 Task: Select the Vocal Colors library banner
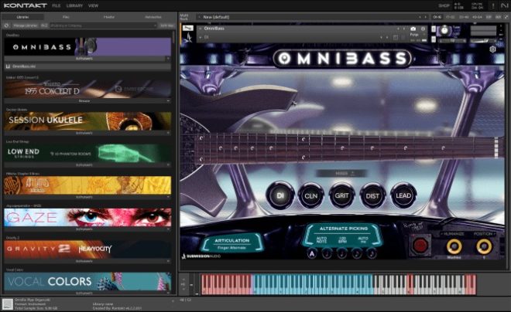[x=87, y=281]
